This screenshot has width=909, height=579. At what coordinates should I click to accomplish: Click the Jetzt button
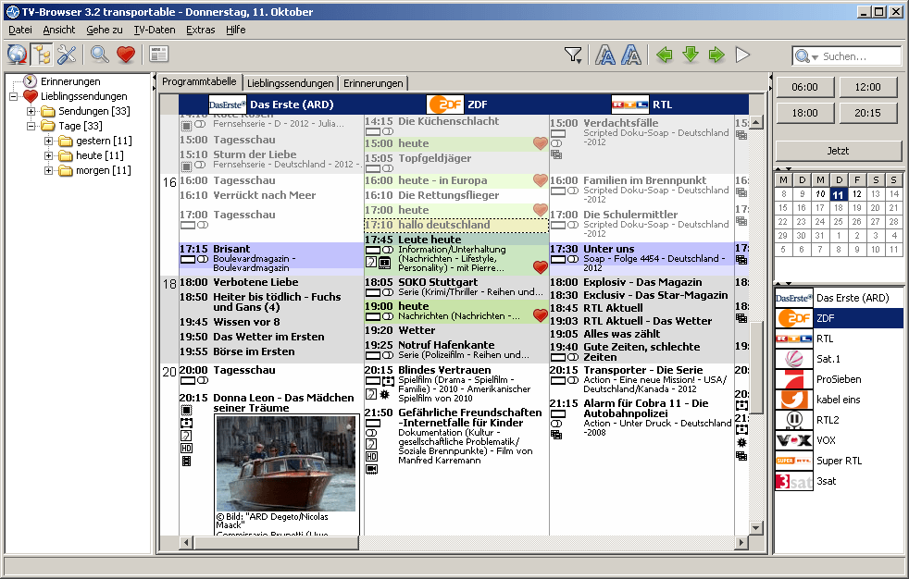click(x=839, y=151)
